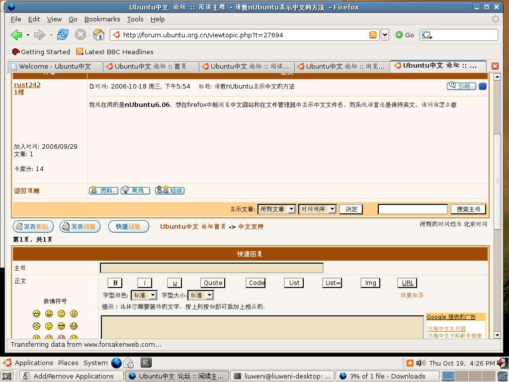Open the Ubuntu中文 论坛首页 breadcrumb link
The image size is (509, 382).
tap(193, 227)
